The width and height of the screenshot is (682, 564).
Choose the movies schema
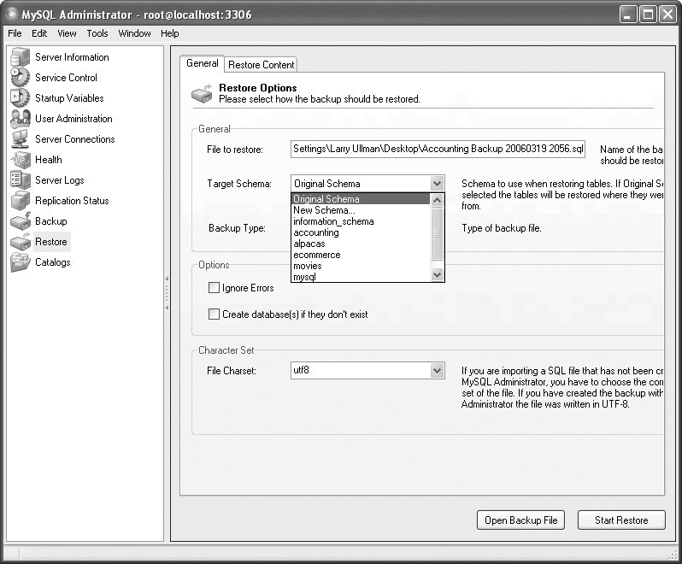(360, 266)
